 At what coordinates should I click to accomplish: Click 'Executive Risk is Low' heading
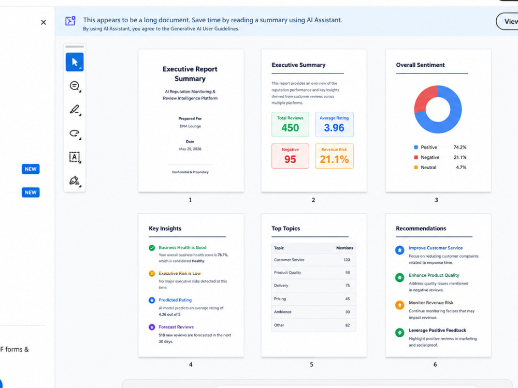point(179,273)
